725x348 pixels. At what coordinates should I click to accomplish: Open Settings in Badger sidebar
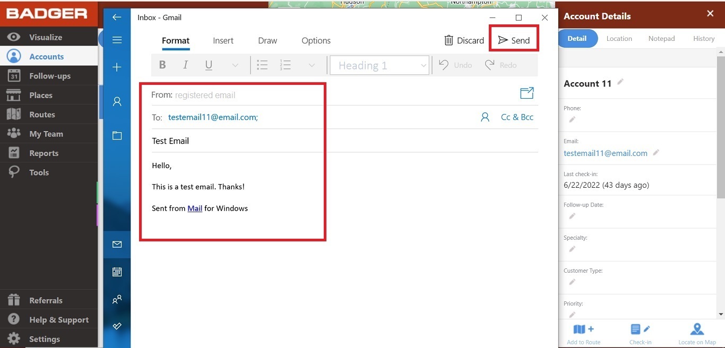point(49,339)
